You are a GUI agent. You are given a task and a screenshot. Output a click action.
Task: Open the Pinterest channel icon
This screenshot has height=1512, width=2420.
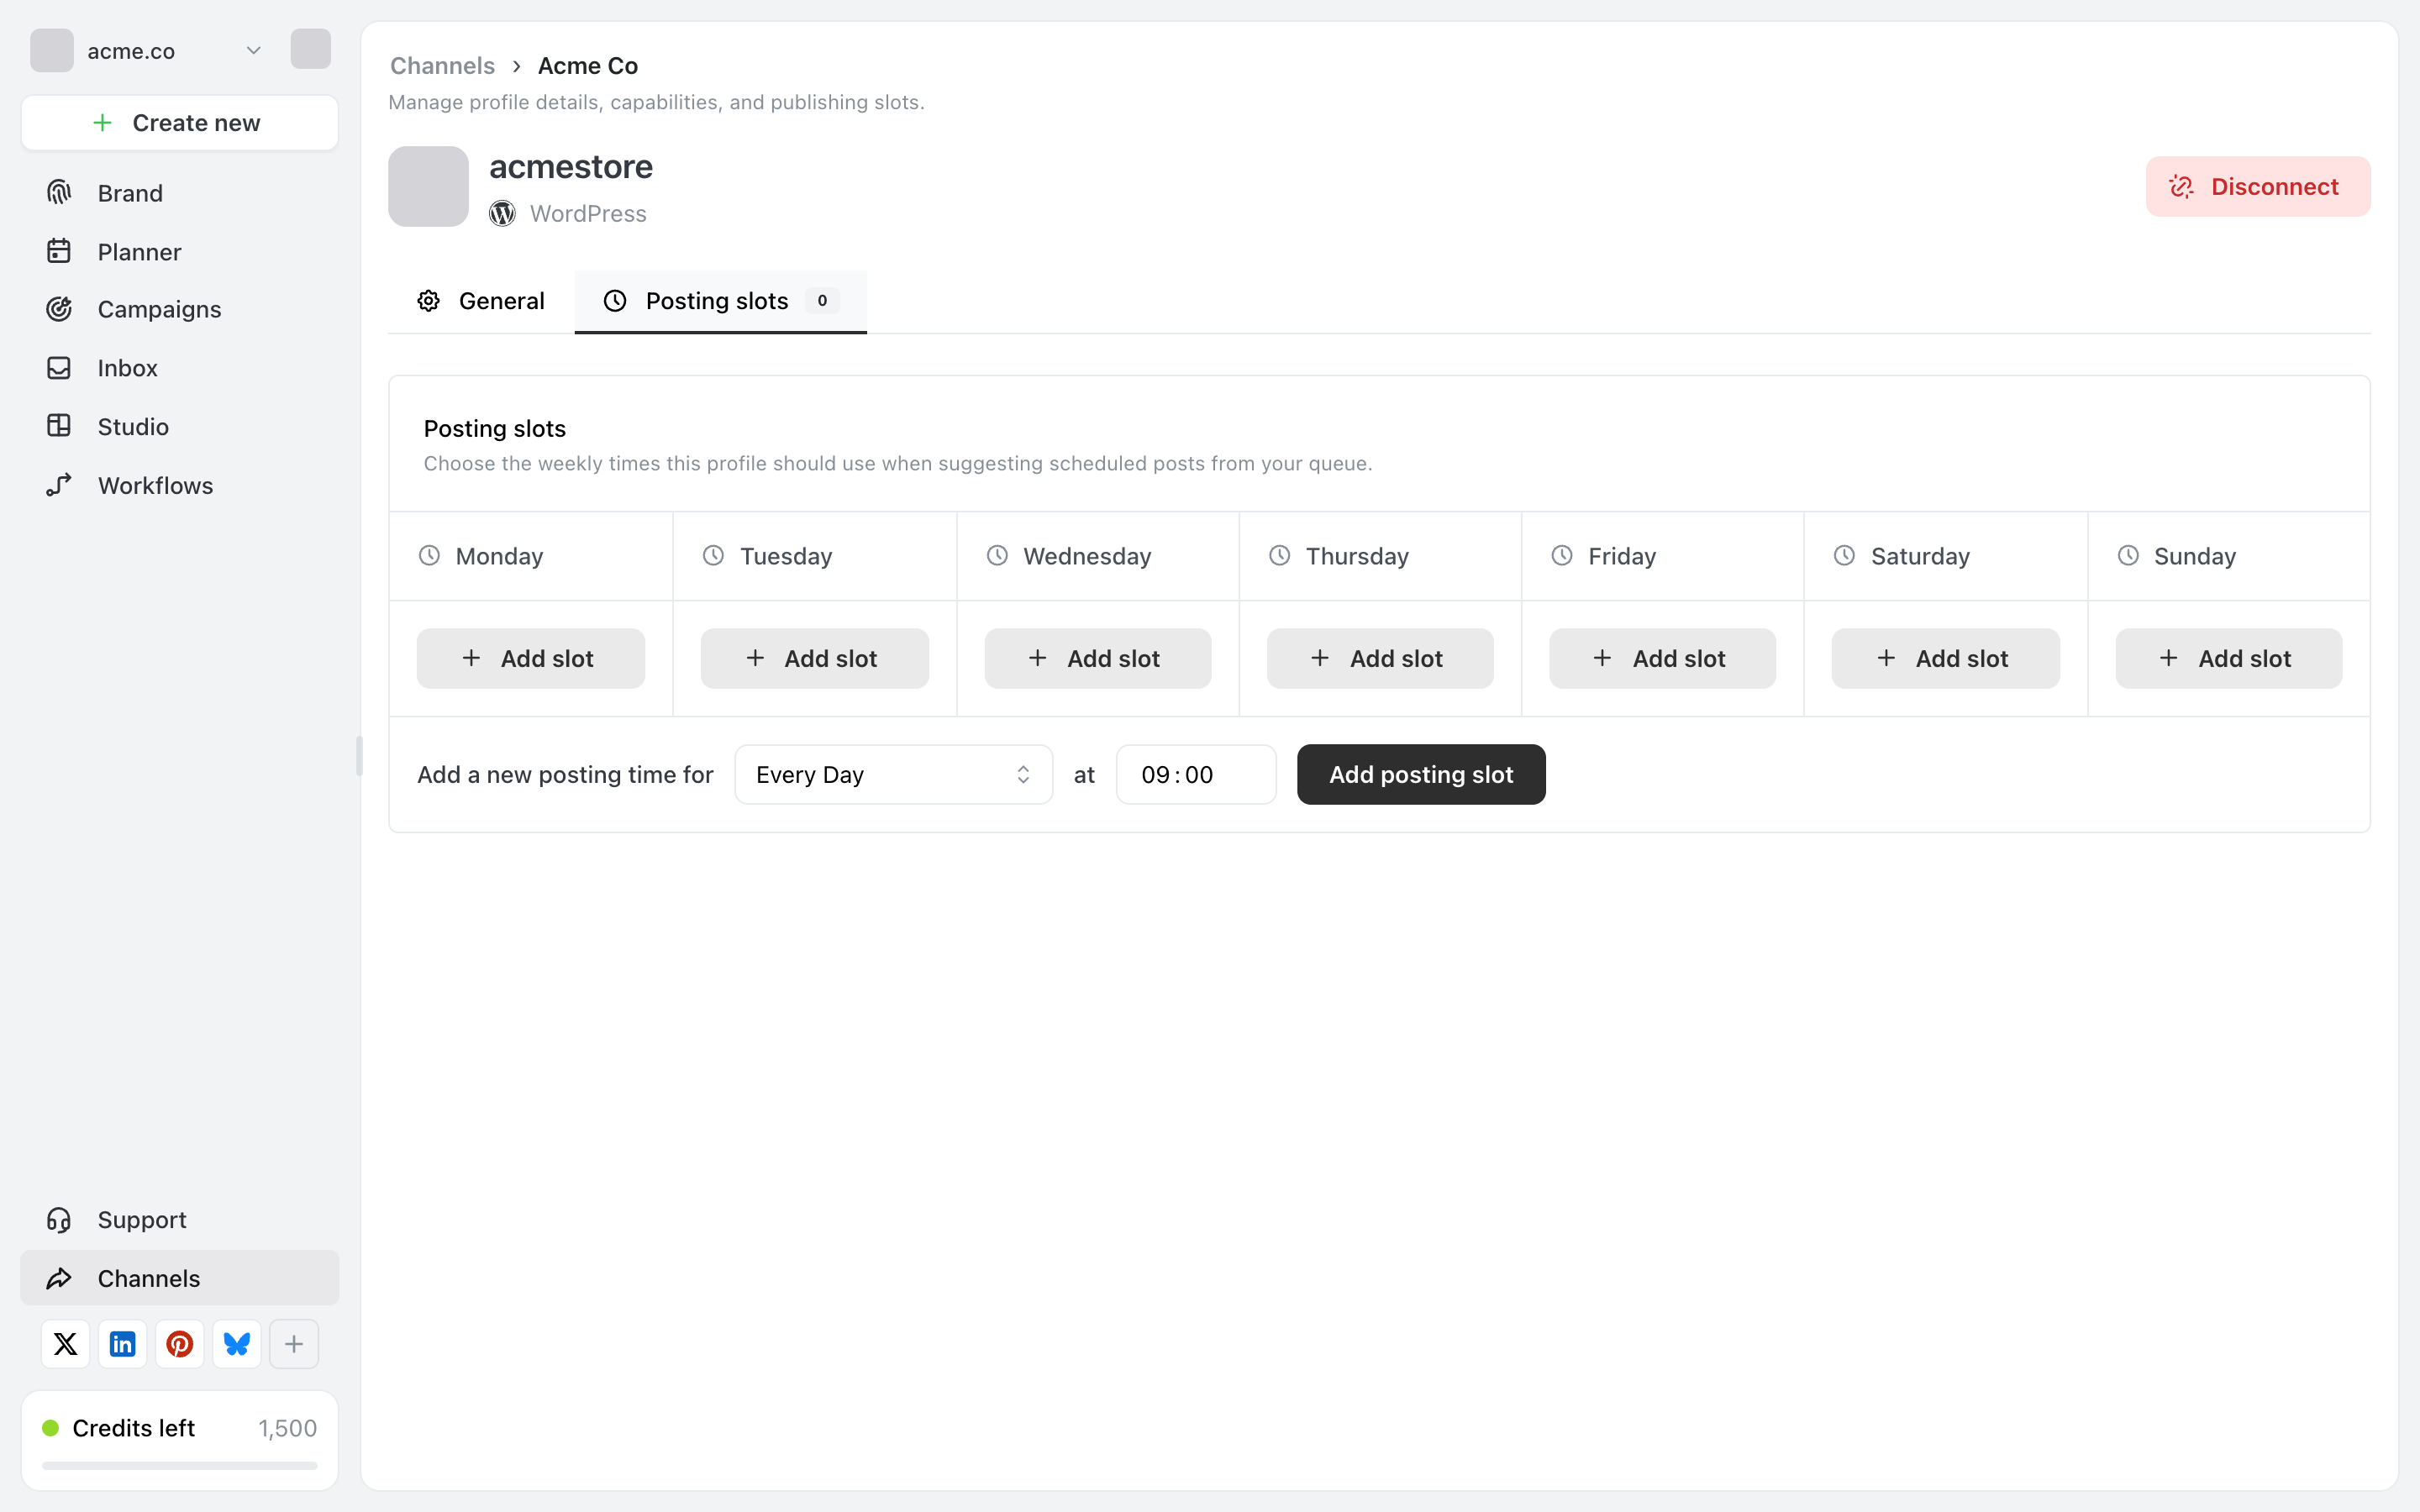180,1344
